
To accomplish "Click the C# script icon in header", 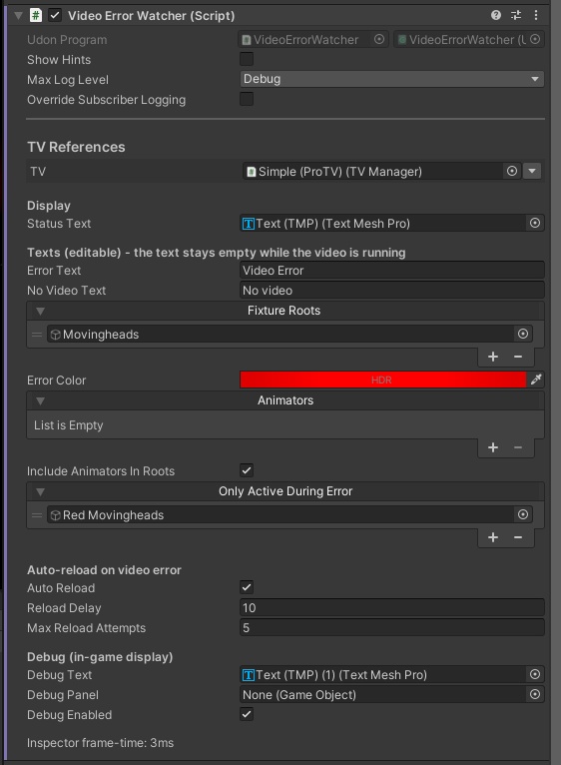I will [x=36, y=15].
